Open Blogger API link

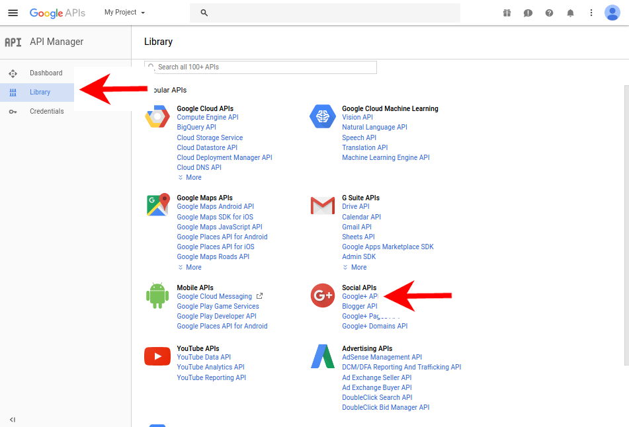click(360, 306)
